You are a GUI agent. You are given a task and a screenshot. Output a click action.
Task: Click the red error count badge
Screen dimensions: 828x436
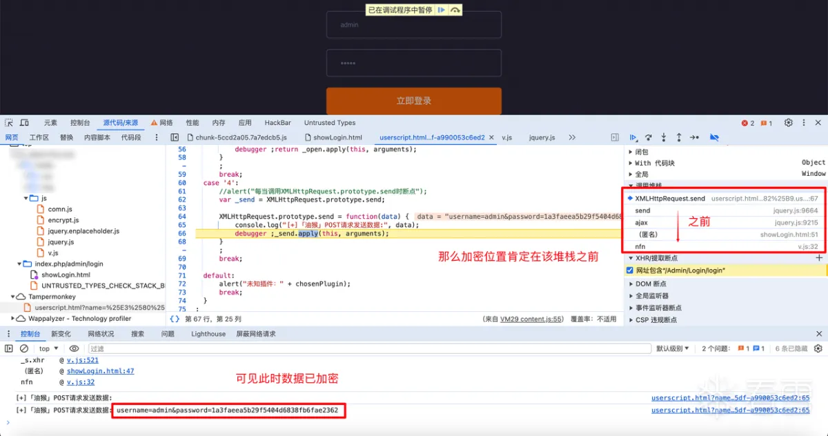pos(748,123)
